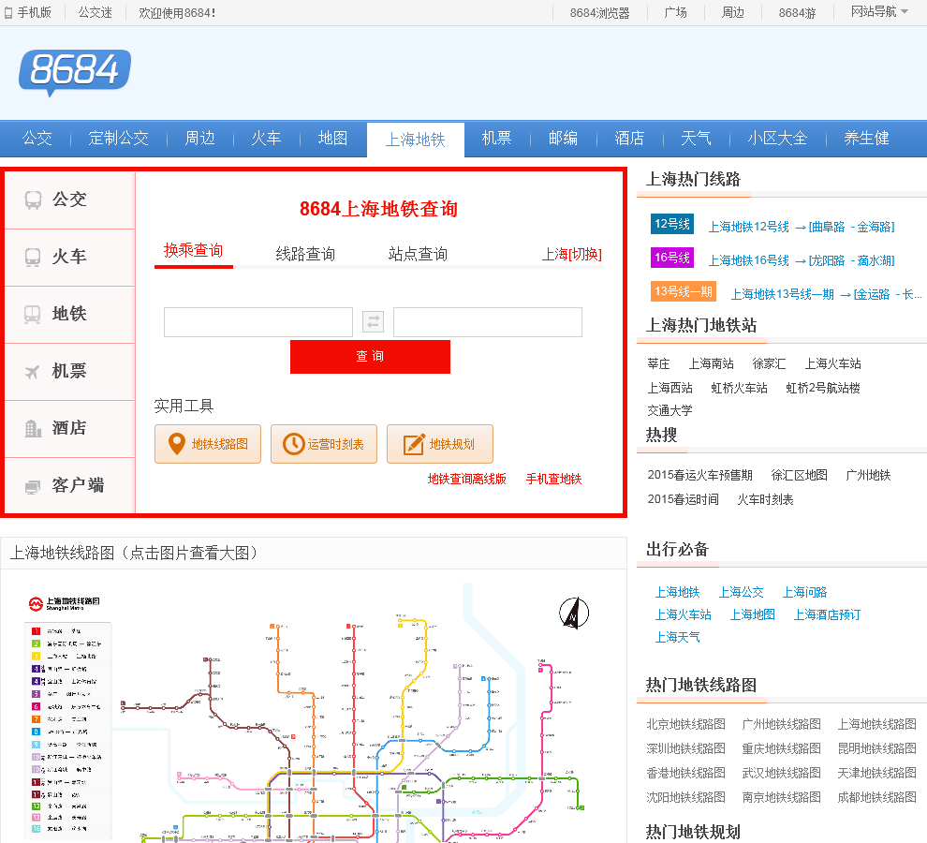Open 机票 in the blue navigation bar

coord(496,139)
